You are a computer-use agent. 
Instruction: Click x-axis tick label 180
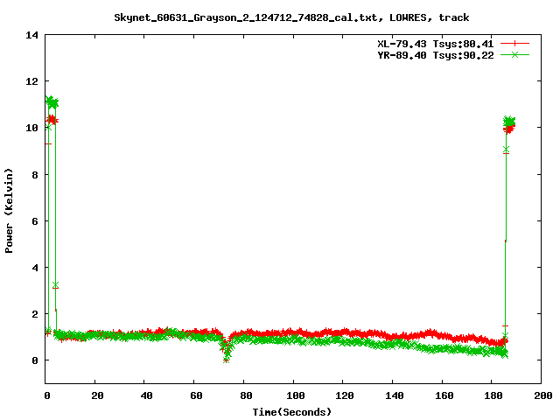pyautogui.click(x=493, y=395)
